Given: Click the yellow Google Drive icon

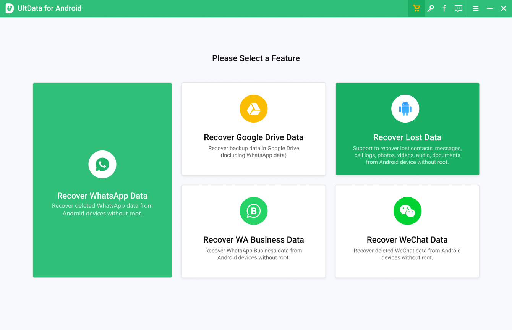Looking at the screenshot, I should tap(254, 109).
